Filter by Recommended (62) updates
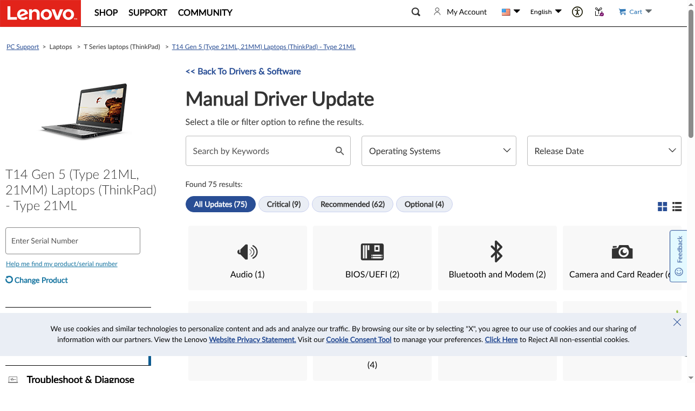Image resolution: width=695 pixels, height=411 pixels. (x=352, y=204)
